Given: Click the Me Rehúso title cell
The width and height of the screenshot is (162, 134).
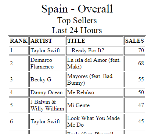Looking at the screenshot, I should click(95, 92).
